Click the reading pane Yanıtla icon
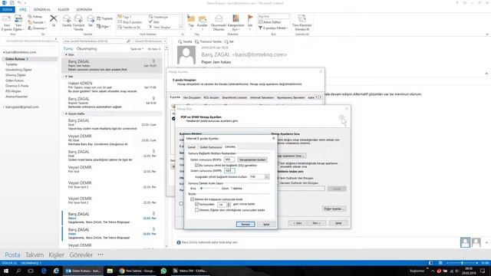The image size is (491, 276). [x=180, y=41]
